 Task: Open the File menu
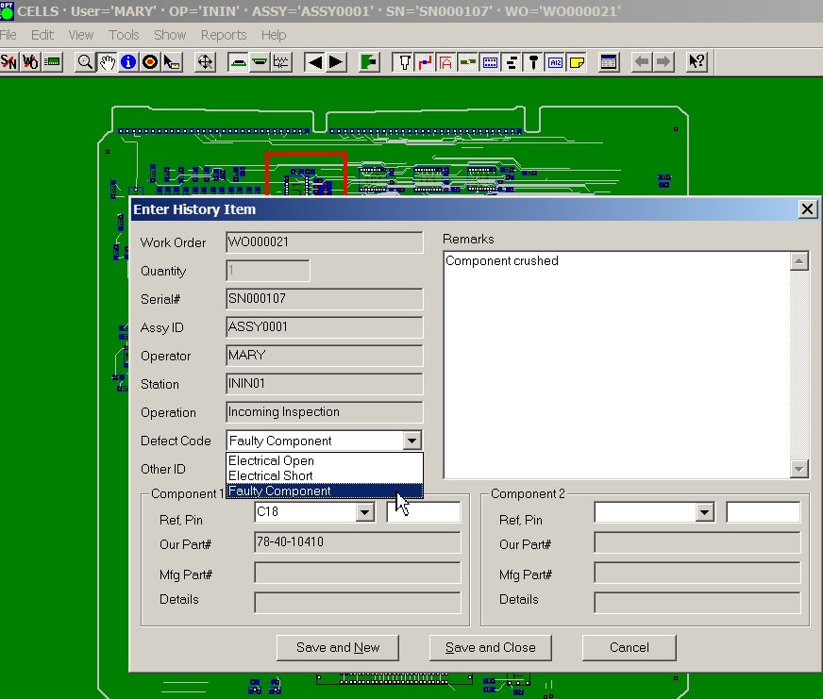(8, 35)
